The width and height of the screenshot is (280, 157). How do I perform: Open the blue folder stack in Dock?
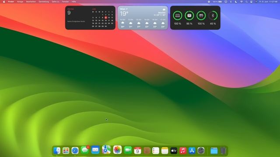214,151
